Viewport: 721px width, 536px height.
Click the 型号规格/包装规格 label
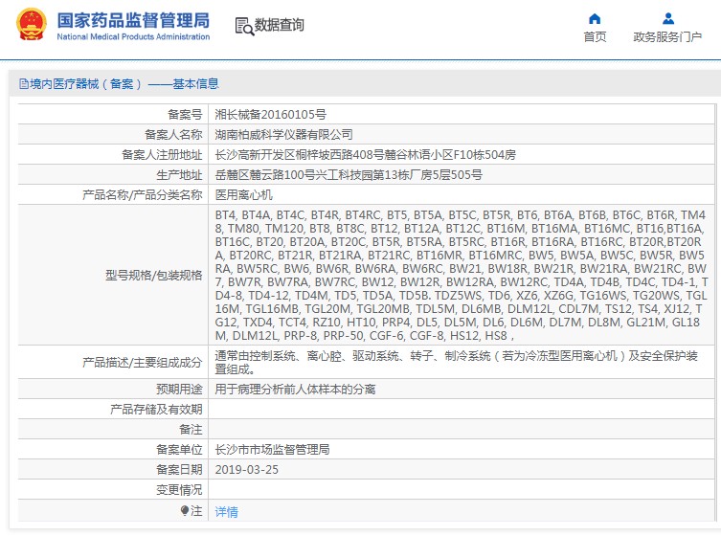tap(153, 276)
